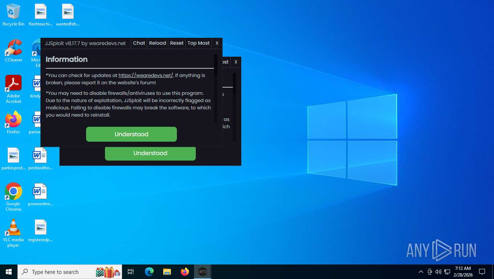Click the Type here to search box
The height and width of the screenshot is (279, 494).
click(70, 272)
